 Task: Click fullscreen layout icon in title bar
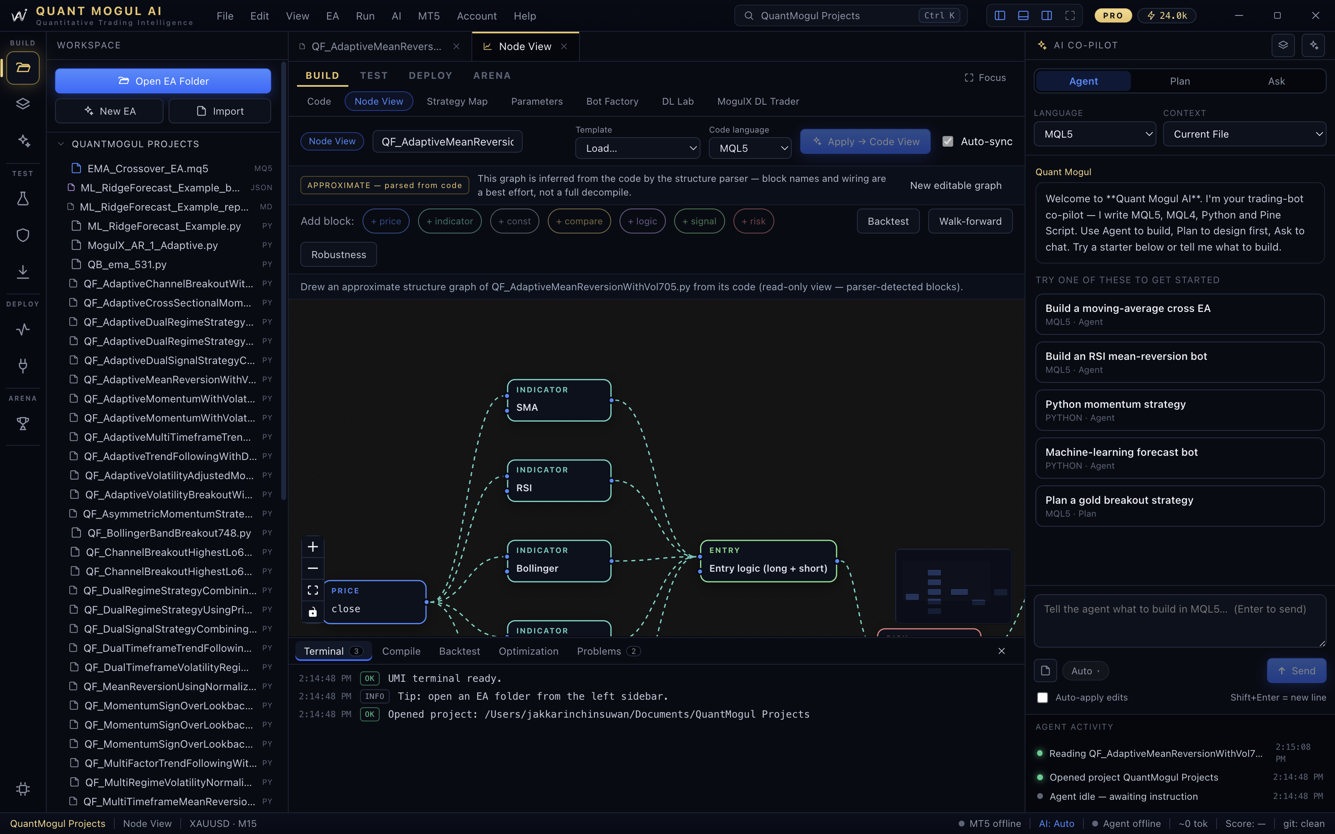[x=1070, y=15]
